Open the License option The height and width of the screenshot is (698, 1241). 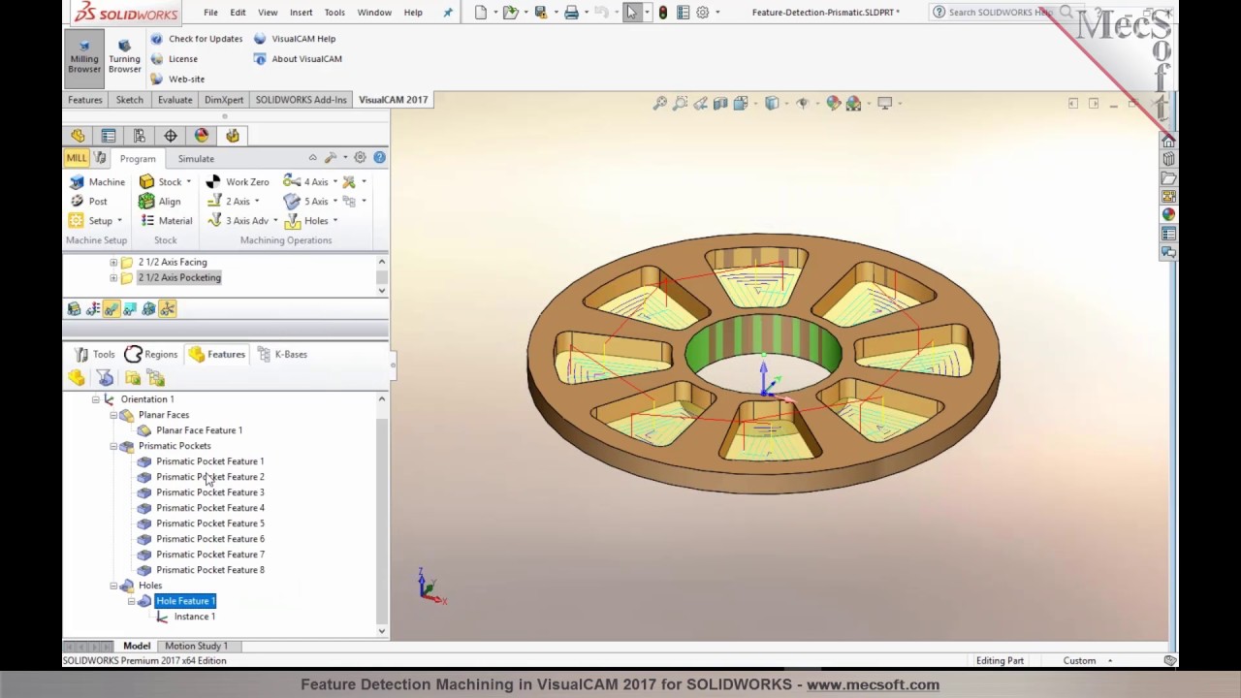pos(175,59)
